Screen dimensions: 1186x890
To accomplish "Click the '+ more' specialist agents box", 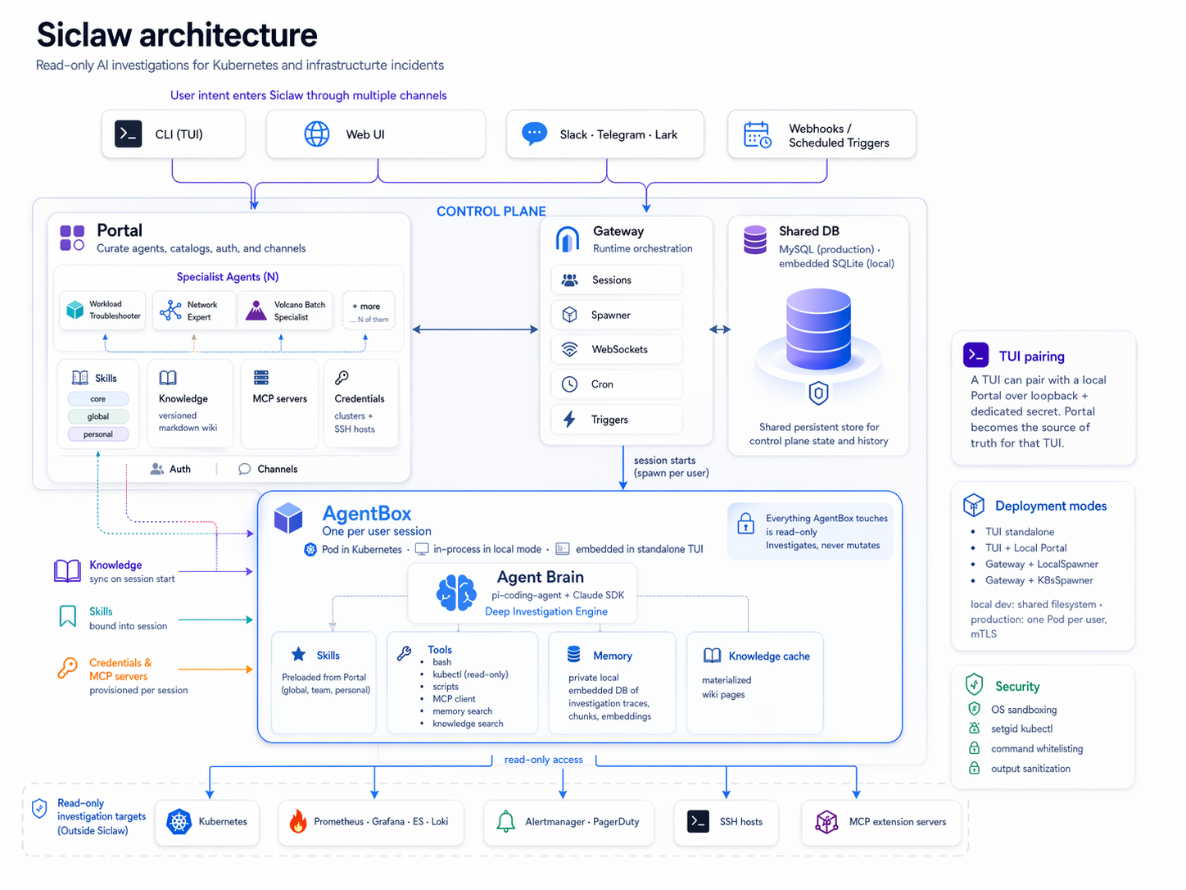I will tap(369, 311).
